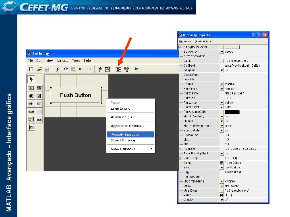Screen dimensions: 290x217
Task: Open the Help menu
Action: coord(87,61)
